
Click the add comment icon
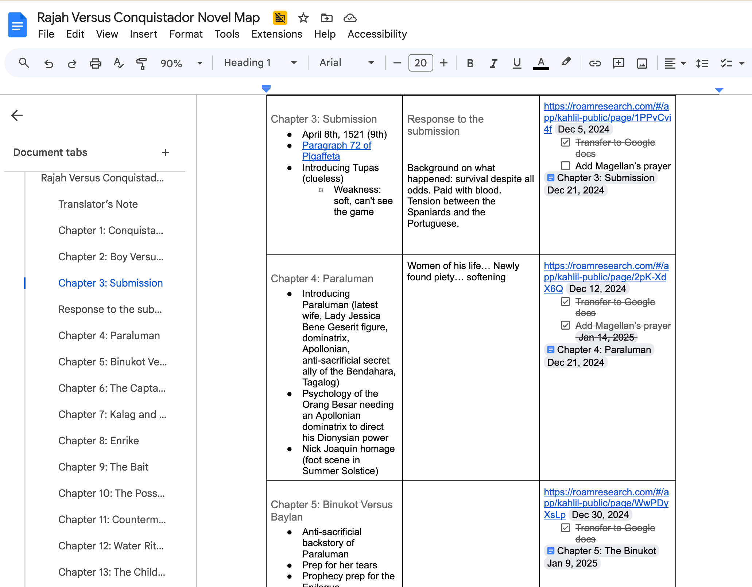[619, 63]
